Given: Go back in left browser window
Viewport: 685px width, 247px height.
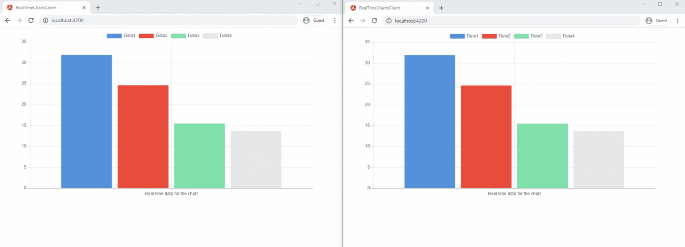Looking at the screenshot, I should [x=8, y=20].
